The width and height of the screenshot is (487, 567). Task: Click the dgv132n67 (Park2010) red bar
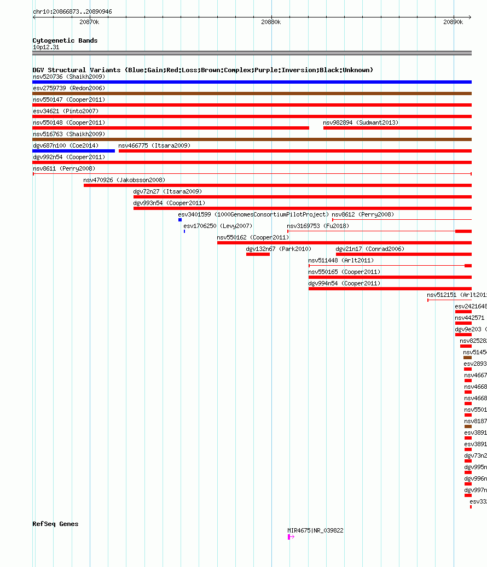[258, 254]
